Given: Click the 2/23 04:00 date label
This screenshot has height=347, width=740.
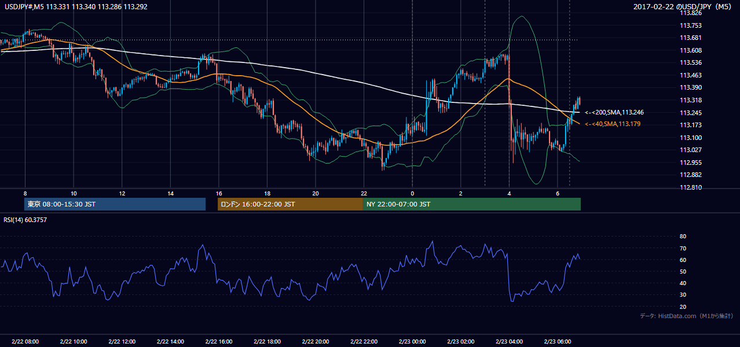Looking at the screenshot, I should tap(508, 342).
